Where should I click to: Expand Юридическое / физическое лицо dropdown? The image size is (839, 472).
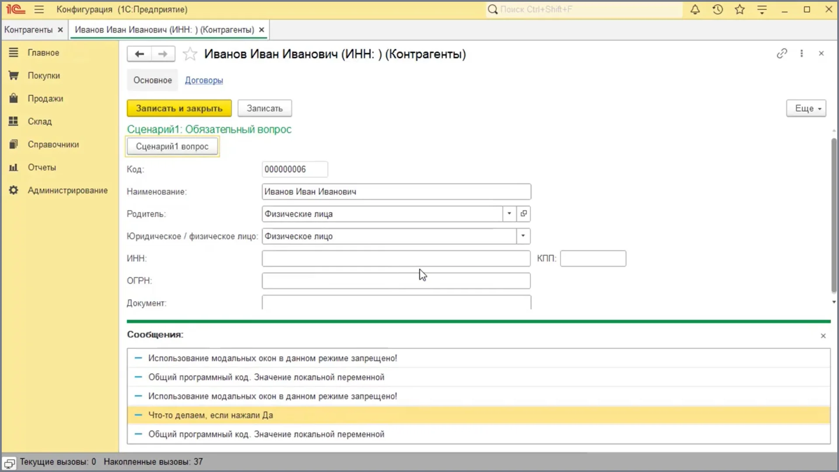point(523,236)
